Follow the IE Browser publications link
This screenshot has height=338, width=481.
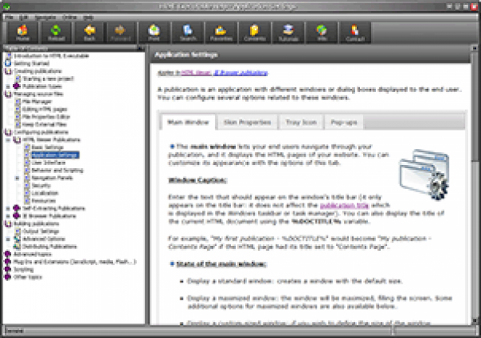[240, 73]
